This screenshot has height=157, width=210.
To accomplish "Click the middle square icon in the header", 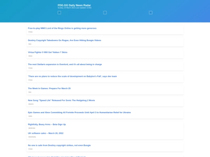I will [105, 12].
